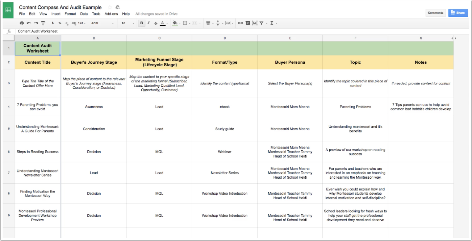Select the Finding Motivation the Montessori Way cell
Screen dimensions: 472x241
tap(37, 193)
